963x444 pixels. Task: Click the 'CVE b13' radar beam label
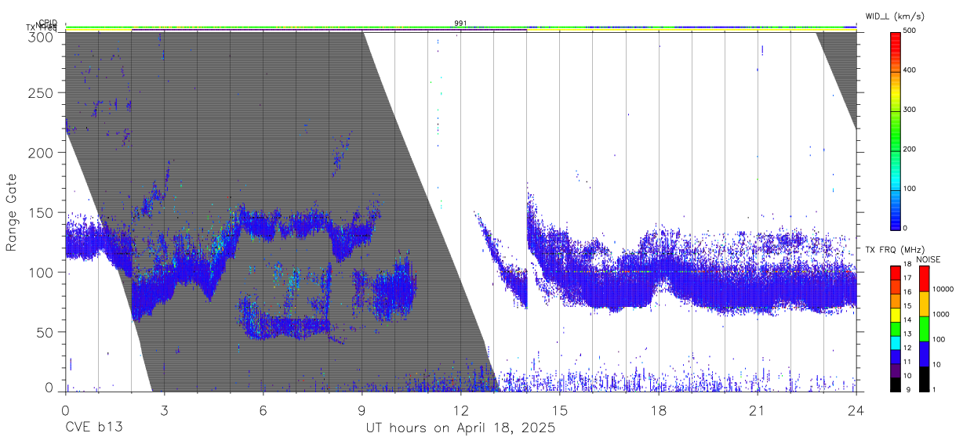pyautogui.click(x=93, y=428)
